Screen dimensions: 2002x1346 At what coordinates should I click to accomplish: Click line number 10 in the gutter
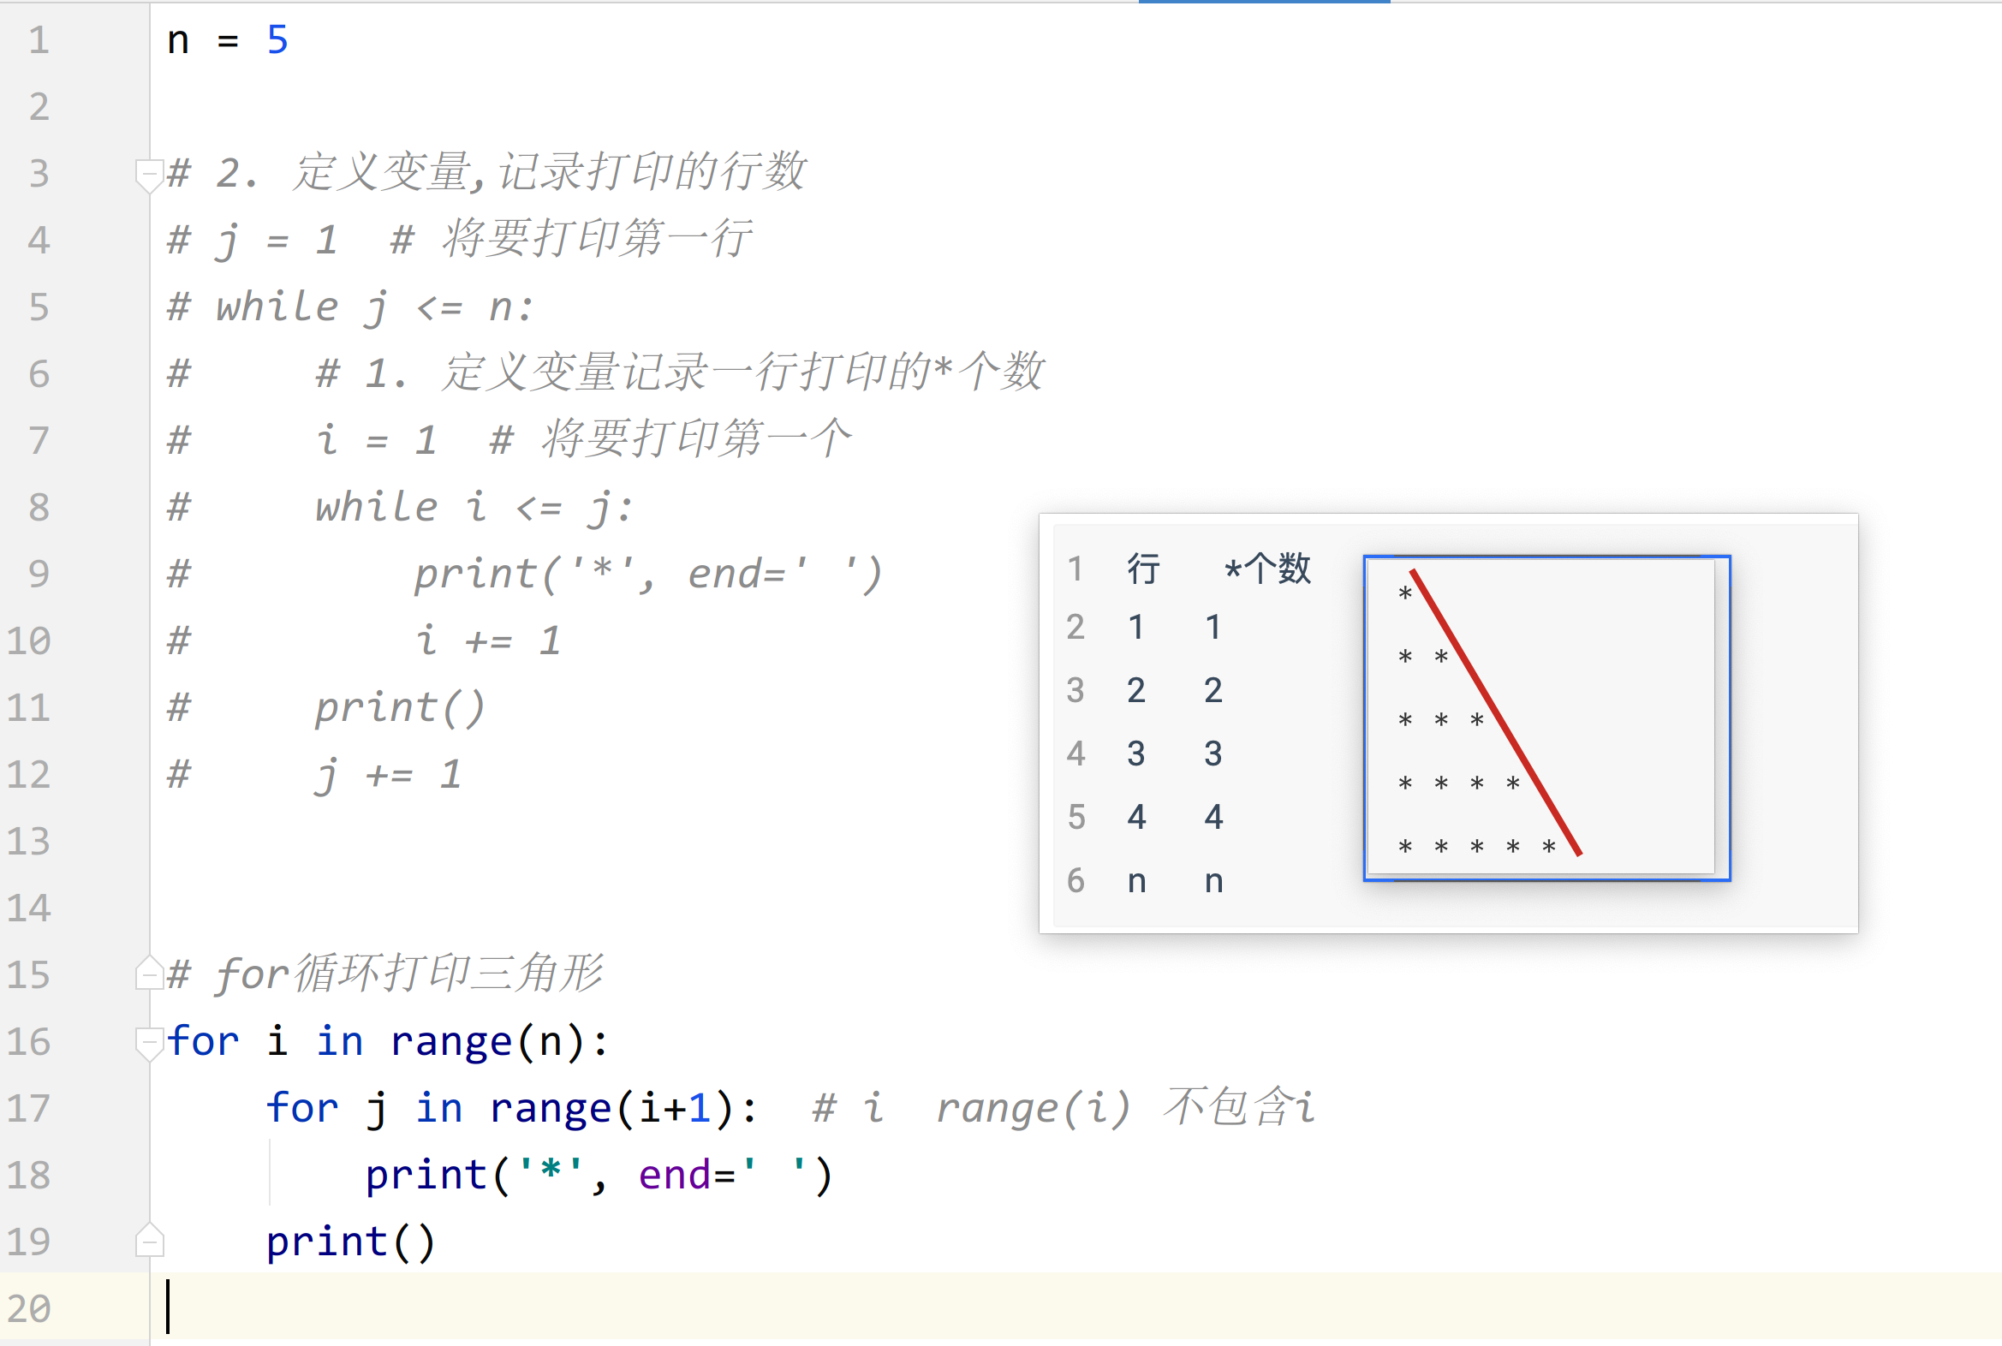29,641
